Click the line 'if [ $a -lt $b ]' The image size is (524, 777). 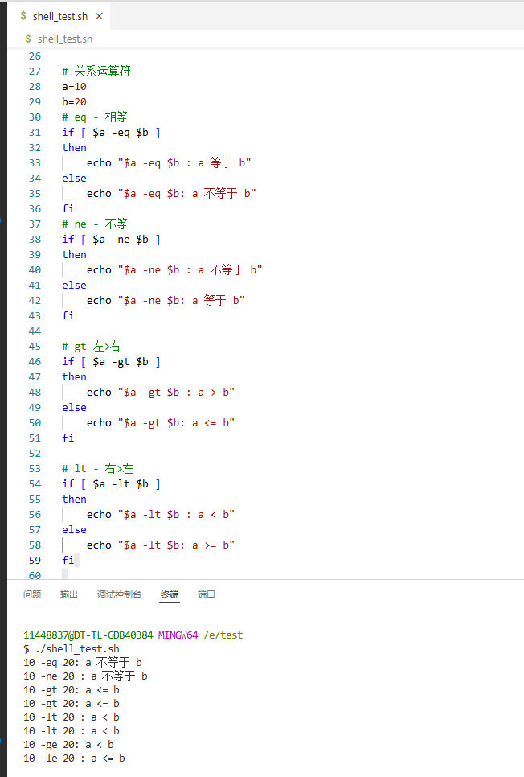pos(111,484)
